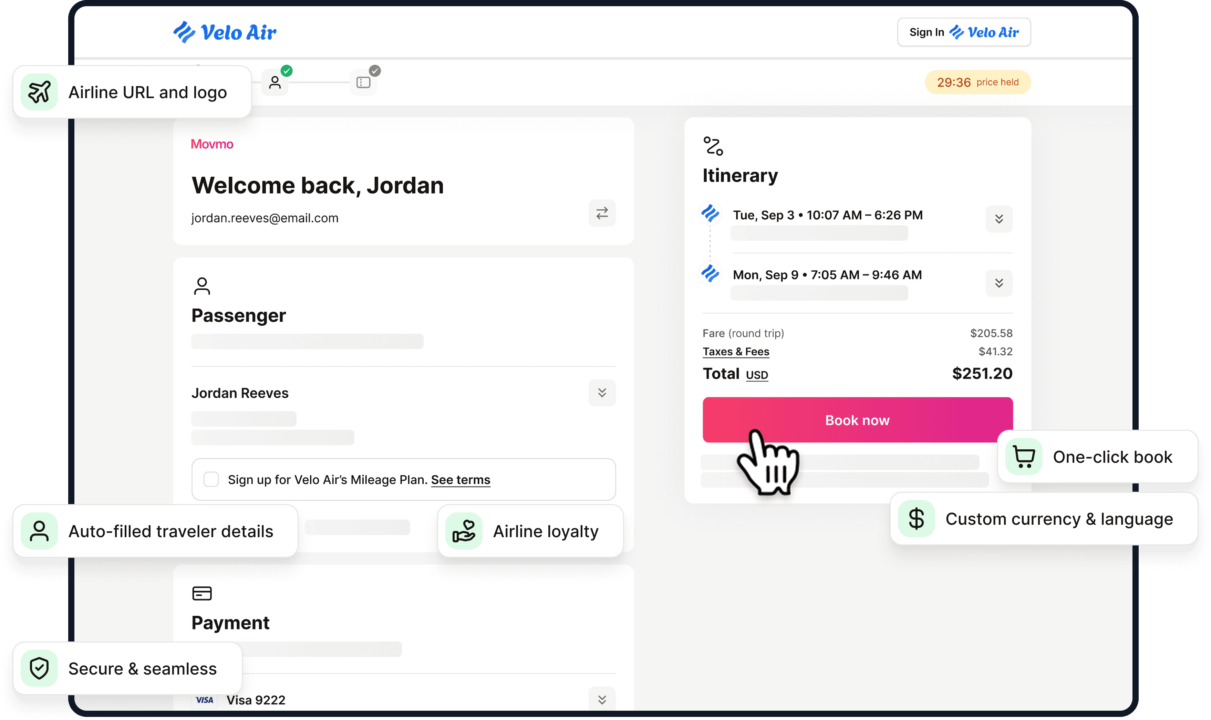Expand the Tue, Sep 3 flight details
Viewport: 1211px width, 720px height.
pos(998,219)
